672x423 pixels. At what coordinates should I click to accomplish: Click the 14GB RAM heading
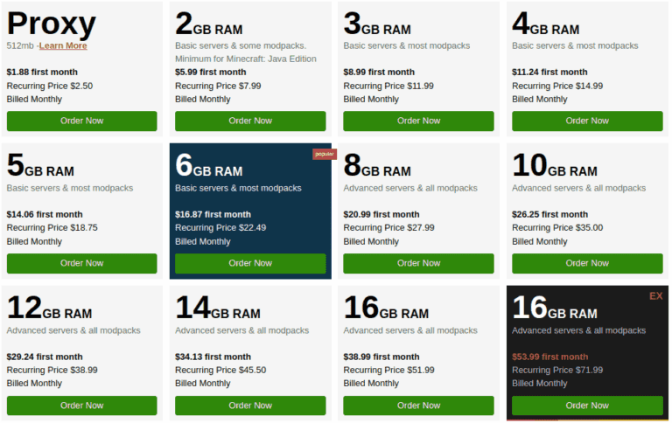click(x=218, y=308)
